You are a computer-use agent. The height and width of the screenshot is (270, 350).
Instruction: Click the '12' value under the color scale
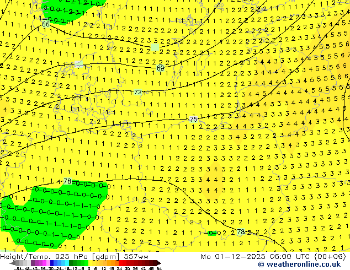[x=104, y=268]
